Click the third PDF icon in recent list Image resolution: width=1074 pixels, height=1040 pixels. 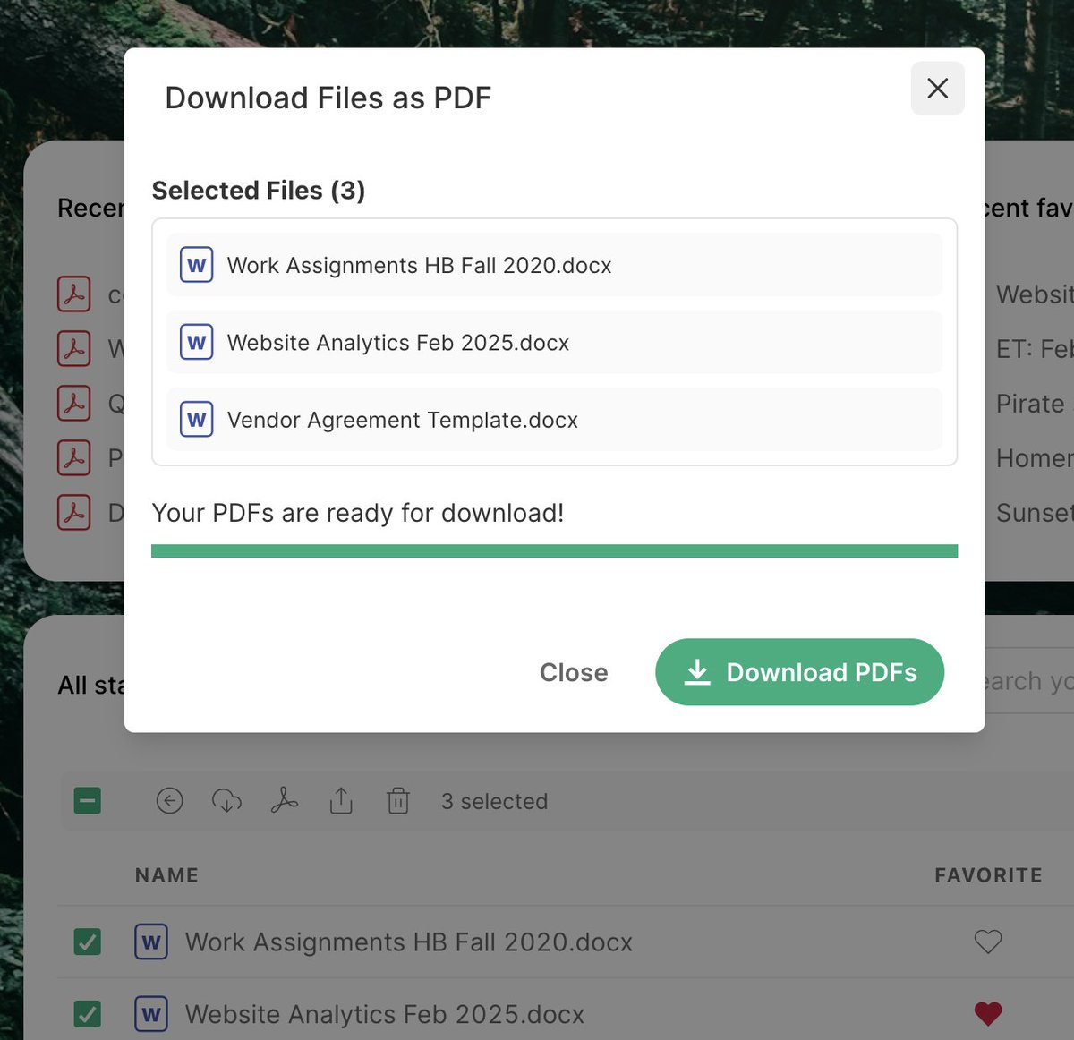click(x=74, y=403)
